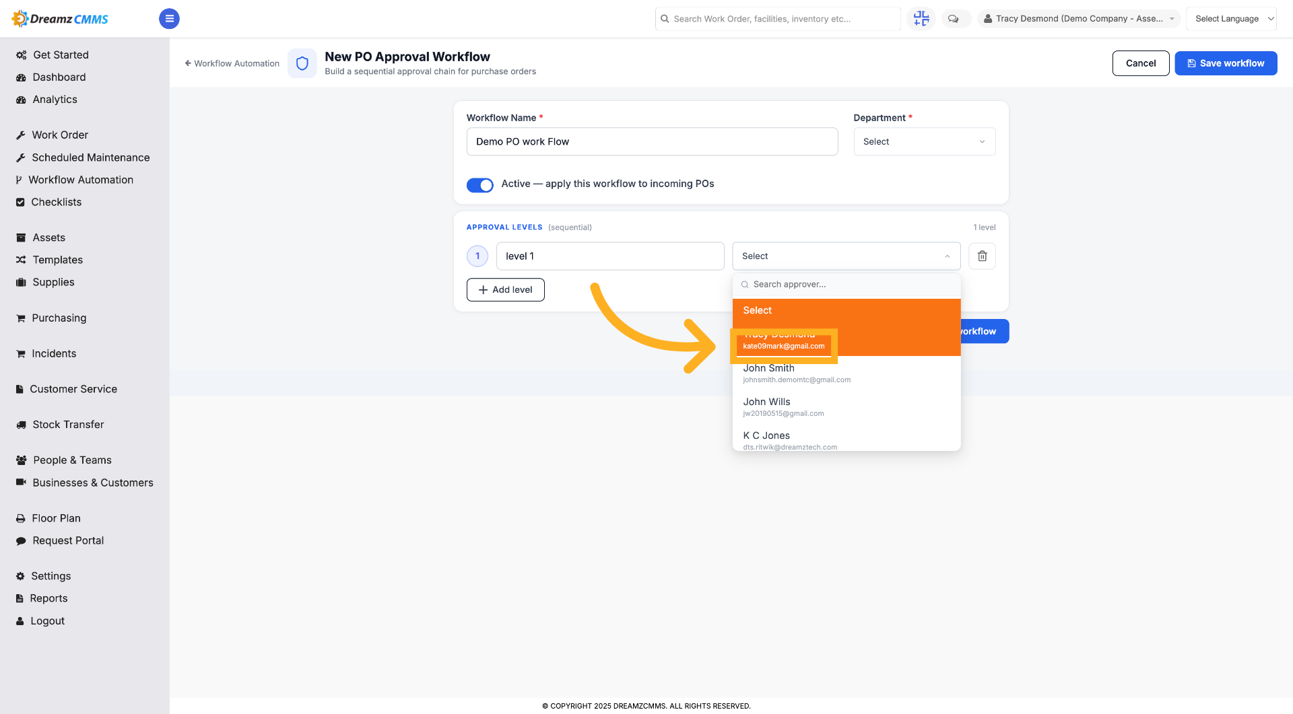Click the DreamzCMMS logo

point(61,19)
